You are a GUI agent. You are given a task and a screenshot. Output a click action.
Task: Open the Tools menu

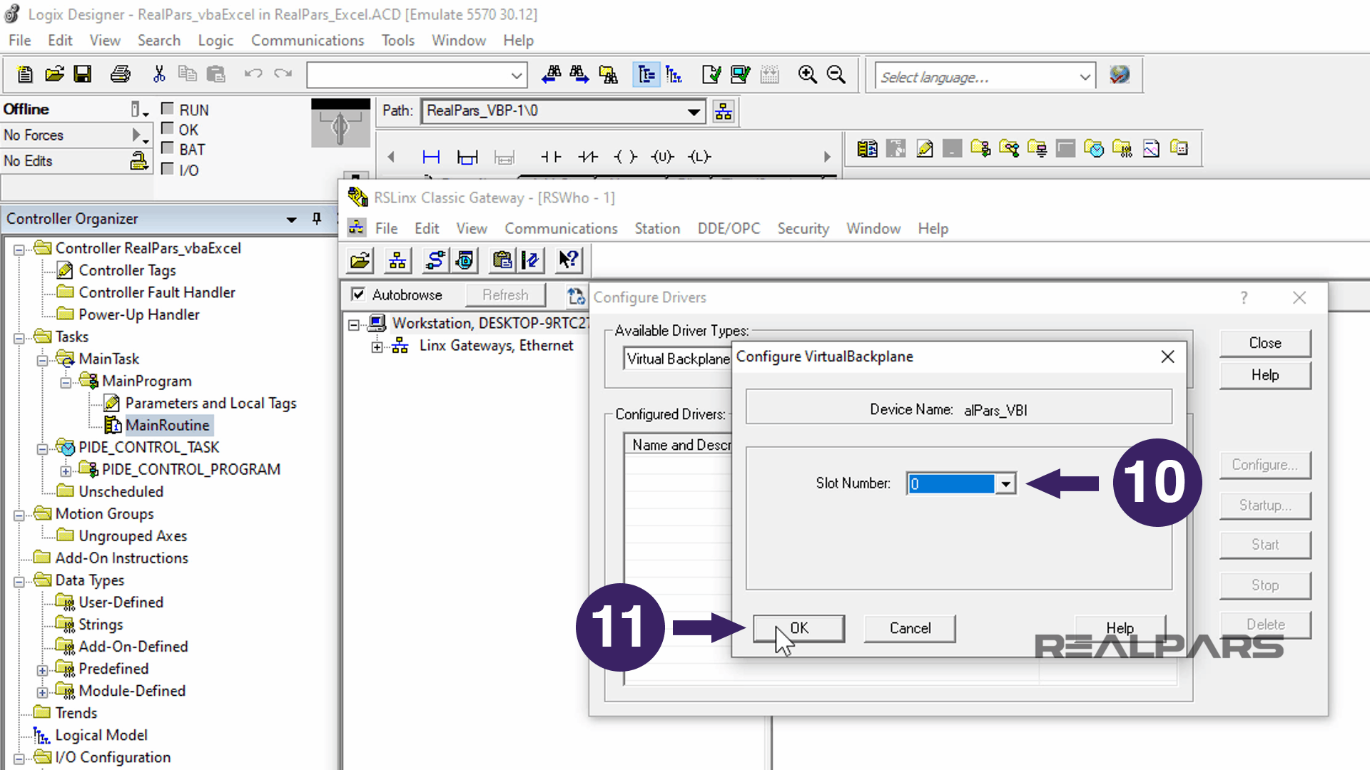click(x=397, y=41)
